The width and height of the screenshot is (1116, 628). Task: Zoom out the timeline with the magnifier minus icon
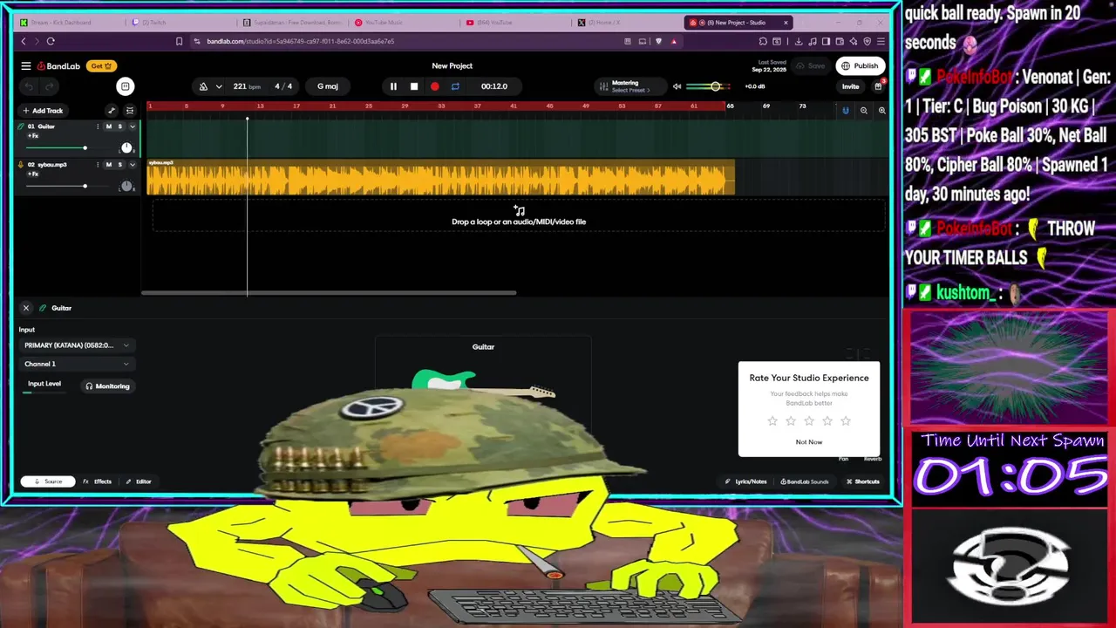point(864,111)
